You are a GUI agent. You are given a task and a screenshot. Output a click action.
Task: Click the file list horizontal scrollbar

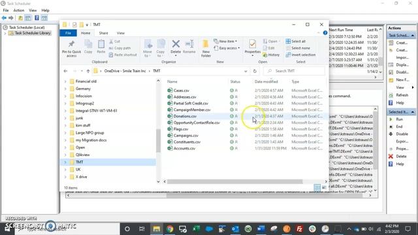click(x=234, y=181)
